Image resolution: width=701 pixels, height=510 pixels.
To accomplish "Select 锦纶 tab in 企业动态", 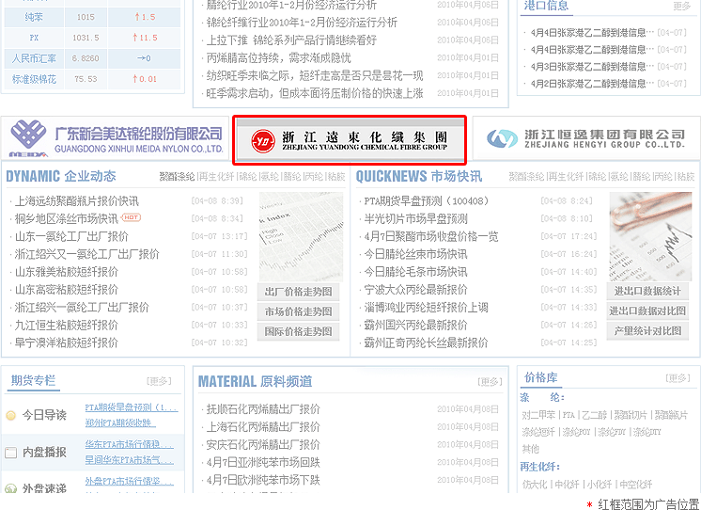I will (248, 177).
